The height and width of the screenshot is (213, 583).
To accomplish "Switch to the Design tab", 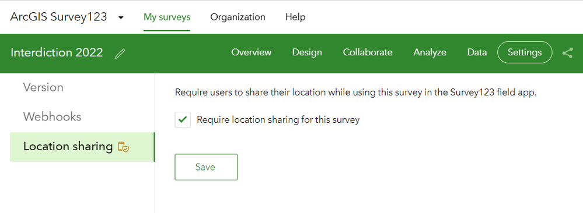I will [307, 52].
